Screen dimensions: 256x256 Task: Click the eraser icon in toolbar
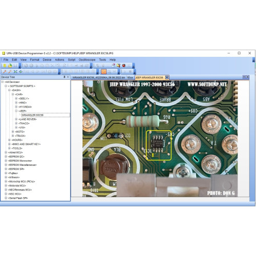coord(113,66)
